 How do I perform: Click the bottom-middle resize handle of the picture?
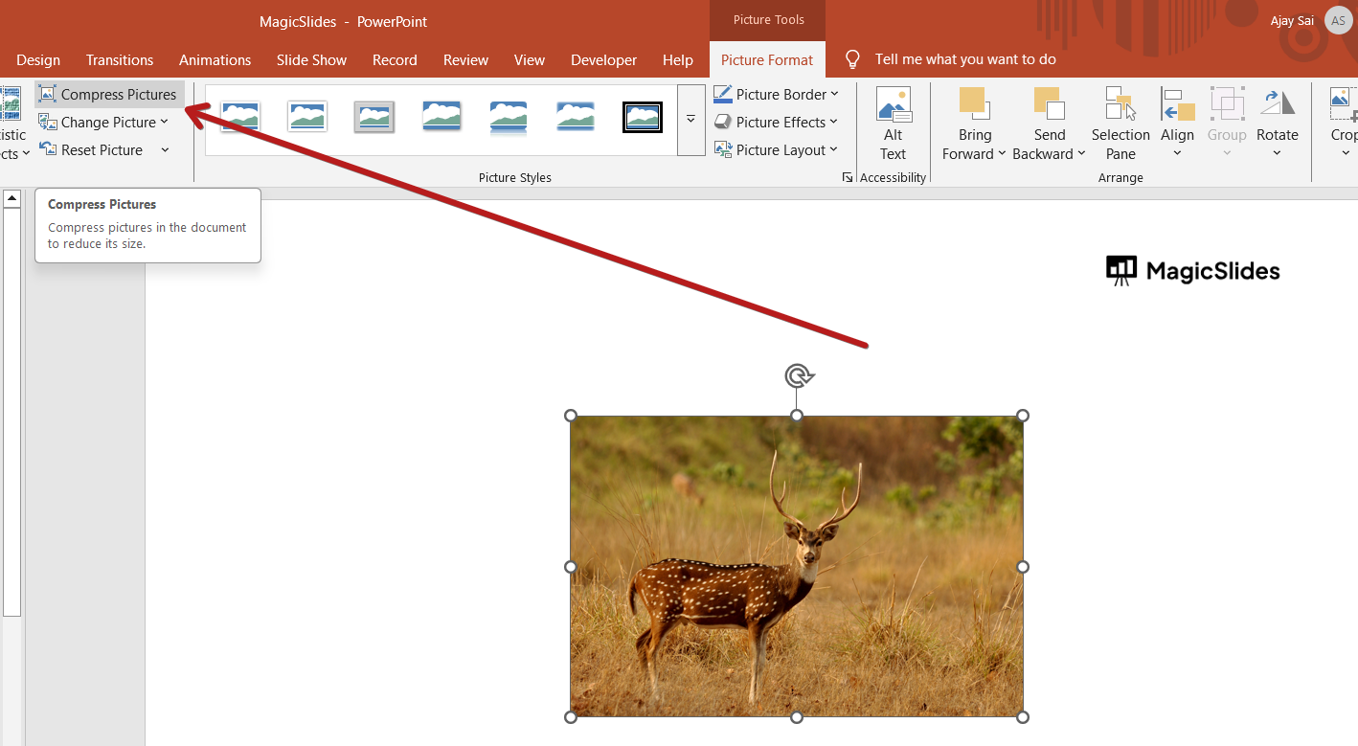point(797,717)
